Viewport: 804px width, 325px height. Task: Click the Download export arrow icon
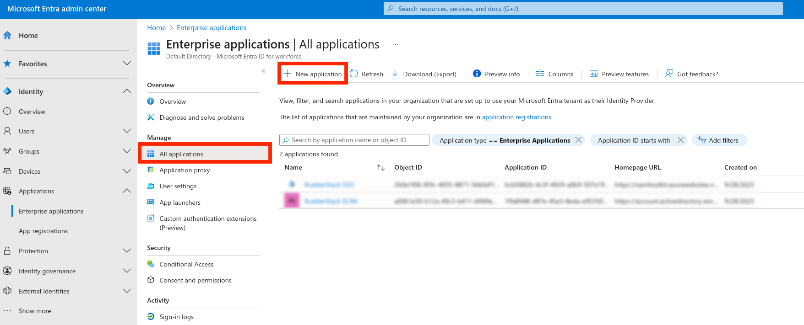(x=395, y=74)
